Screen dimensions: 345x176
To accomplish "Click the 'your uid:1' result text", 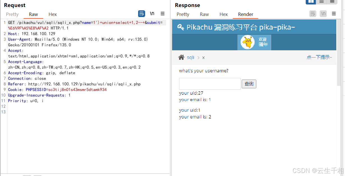I will pos(190,110).
